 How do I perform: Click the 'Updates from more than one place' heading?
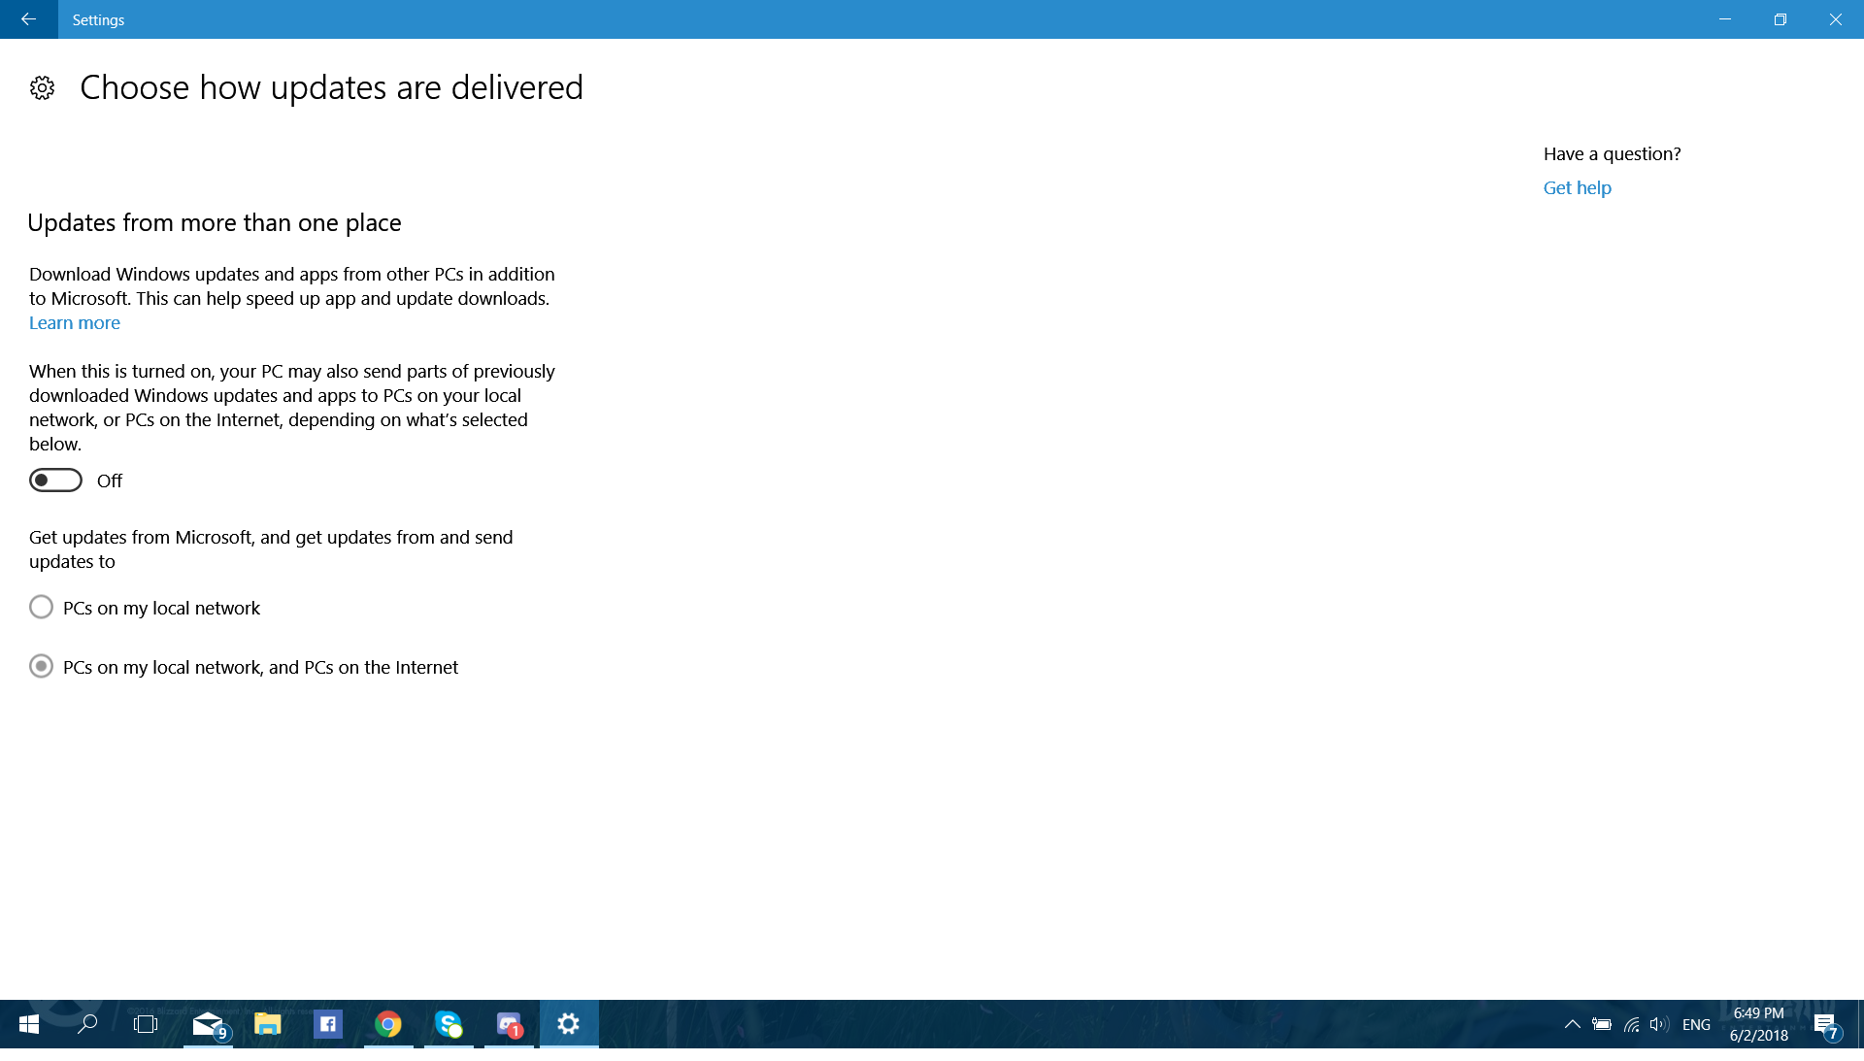click(215, 223)
